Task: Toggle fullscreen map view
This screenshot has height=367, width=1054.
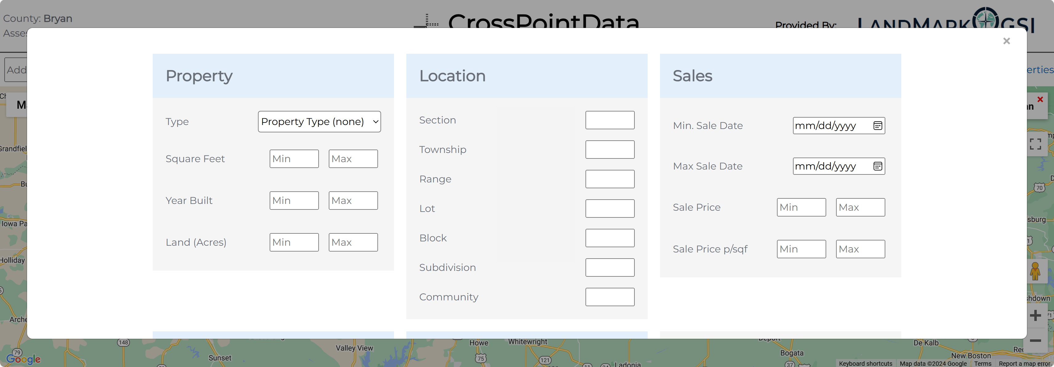Action: pyautogui.click(x=1035, y=144)
